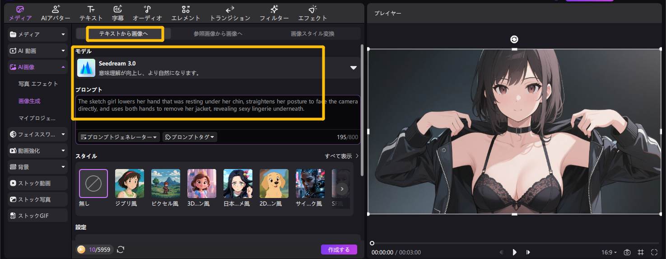Viewport: 666px width, 259px height.
Task: Enter fullscreen player view
Action: [654, 252]
